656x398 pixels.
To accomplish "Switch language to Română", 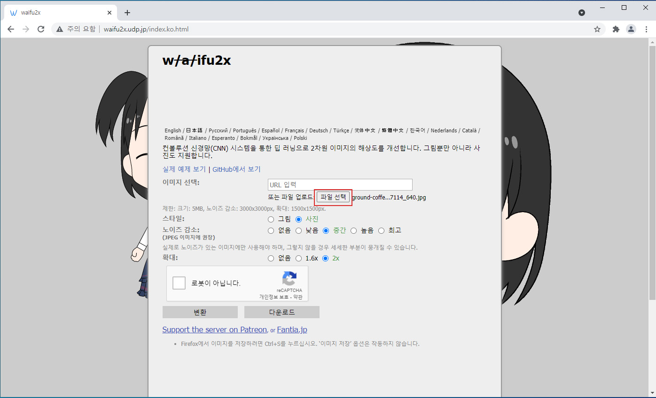I will 173,138.
